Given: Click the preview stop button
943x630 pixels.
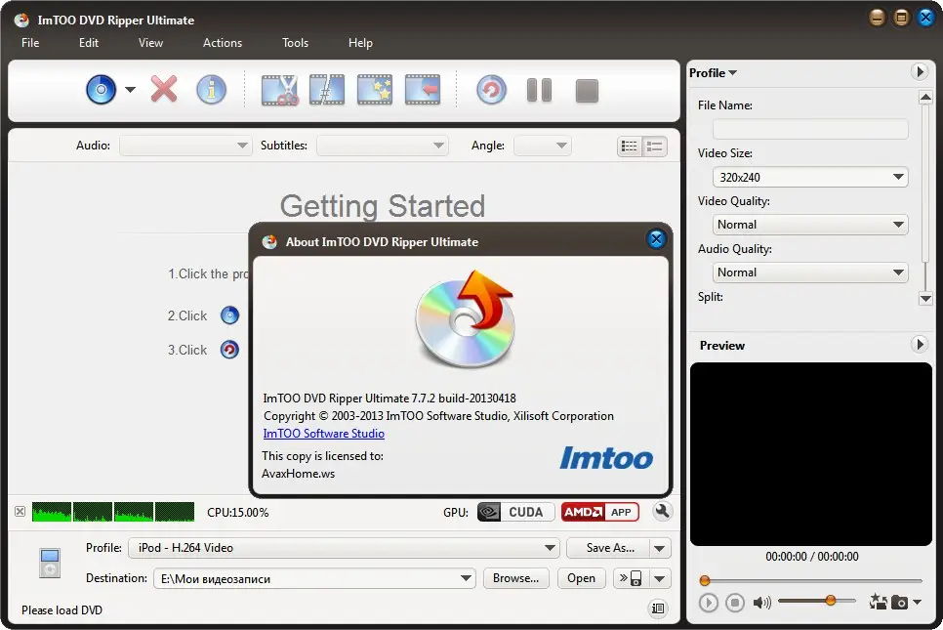Looking at the screenshot, I should (735, 603).
